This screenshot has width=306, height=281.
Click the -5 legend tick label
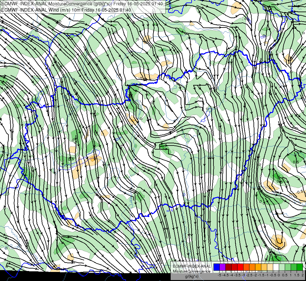219,275
